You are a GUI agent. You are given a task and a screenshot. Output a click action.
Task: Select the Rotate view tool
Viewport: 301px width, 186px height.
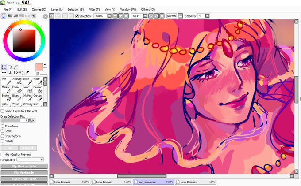tap(15, 72)
